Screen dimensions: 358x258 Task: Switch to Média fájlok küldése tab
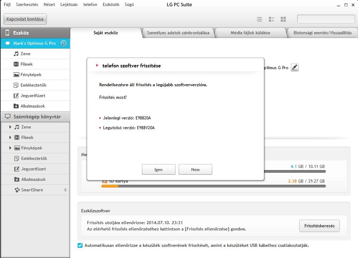(x=250, y=33)
